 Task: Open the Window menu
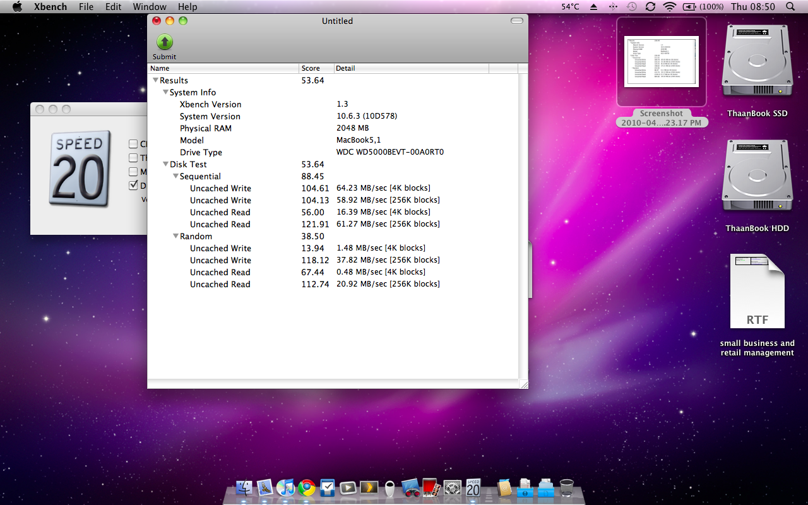(150, 6)
